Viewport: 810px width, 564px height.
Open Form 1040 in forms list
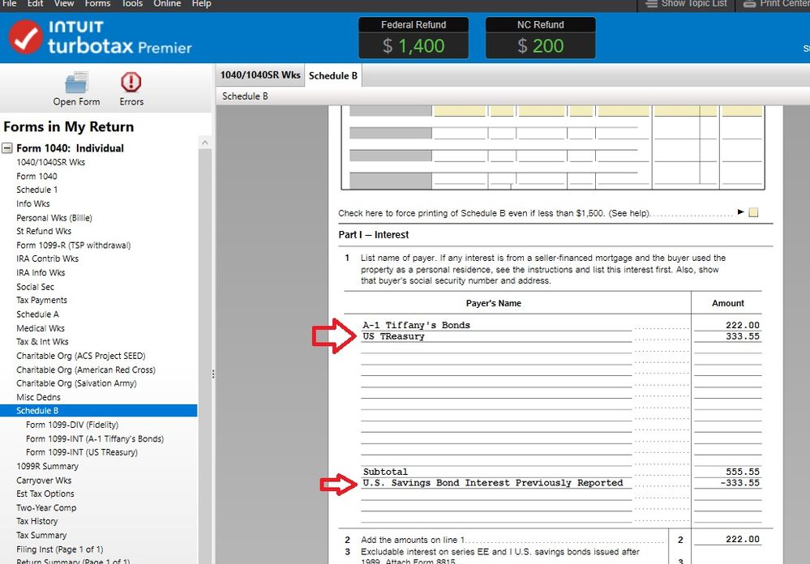pyautogui.click(x=36, y=176)
